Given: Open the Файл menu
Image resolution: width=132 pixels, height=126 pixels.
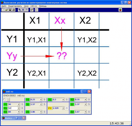Looking at the screenshot, I should pos(4,6).
